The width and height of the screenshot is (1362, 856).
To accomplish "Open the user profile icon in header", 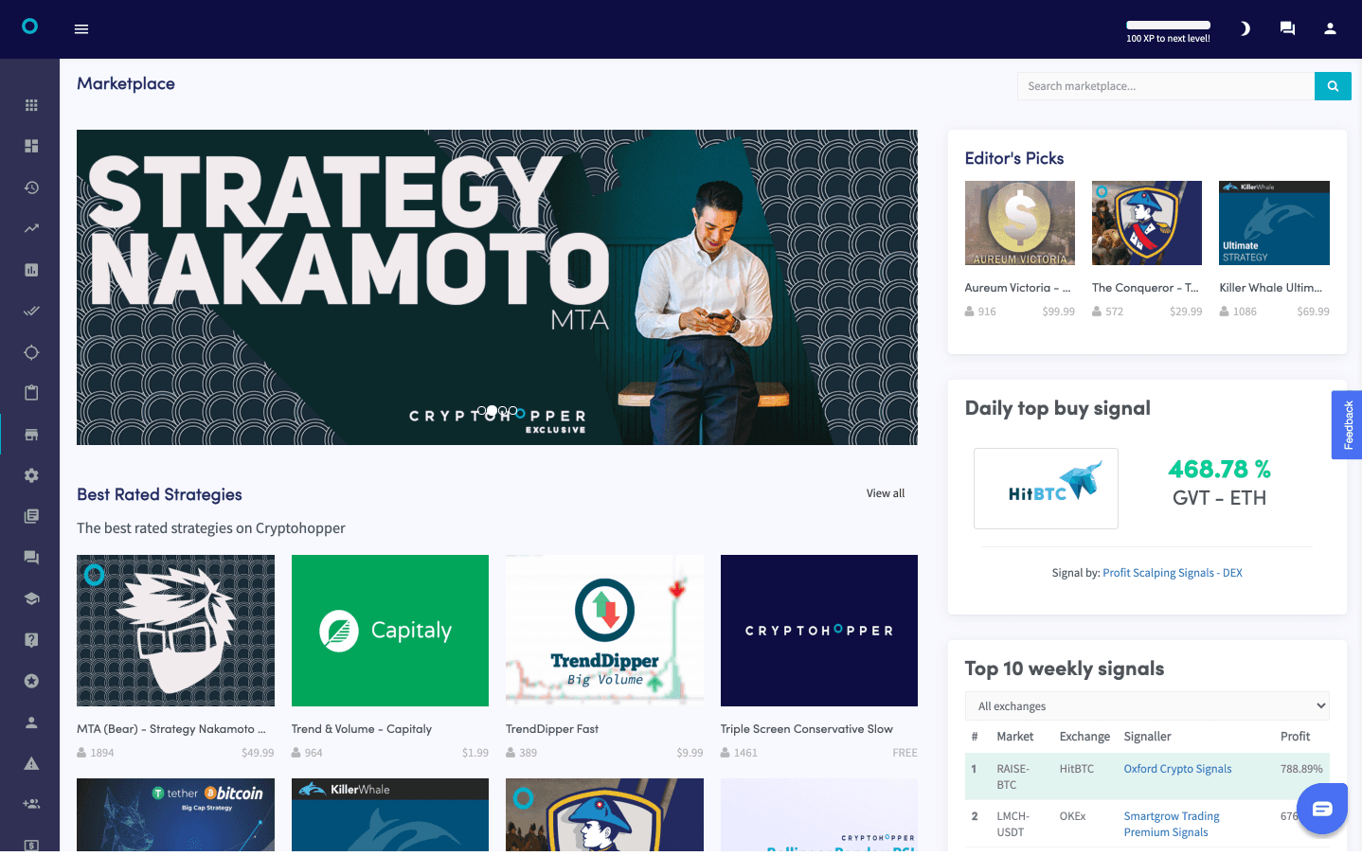I will (x=1330, y=28).
